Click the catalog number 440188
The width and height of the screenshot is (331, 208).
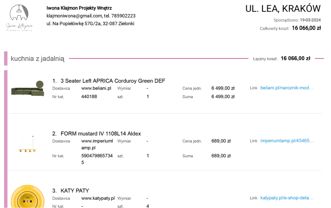89,97
